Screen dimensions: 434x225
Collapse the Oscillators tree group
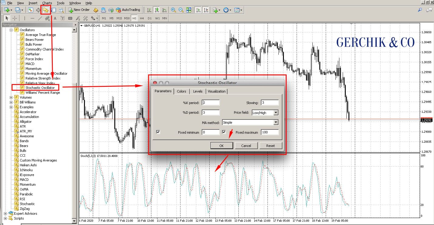[x=11, y=30]
